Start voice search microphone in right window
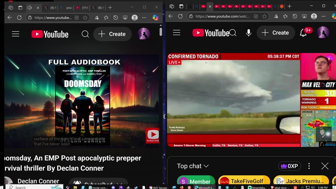Image resolution: width=336 pixels, height=189 pixels. point(249,33)
